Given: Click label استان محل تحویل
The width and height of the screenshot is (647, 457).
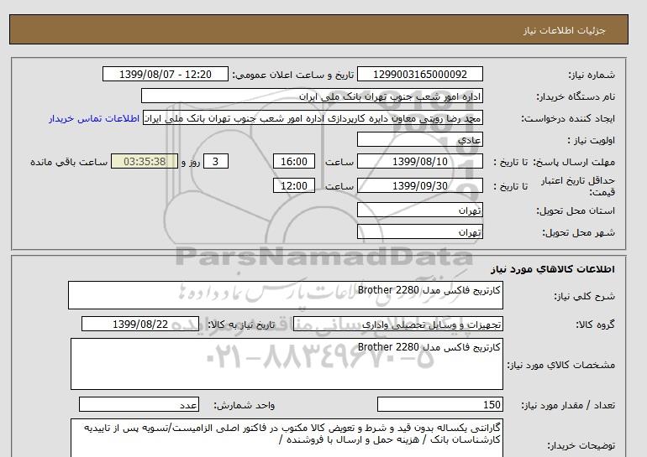Looking at the screenshot, I should (x=576, y=210).
